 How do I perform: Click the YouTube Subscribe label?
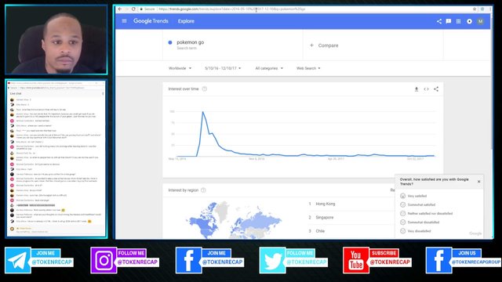(x=384, y=253)
